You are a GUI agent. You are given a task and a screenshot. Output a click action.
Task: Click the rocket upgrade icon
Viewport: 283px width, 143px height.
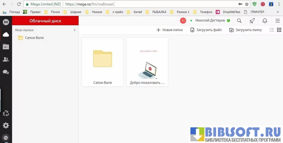252,21
